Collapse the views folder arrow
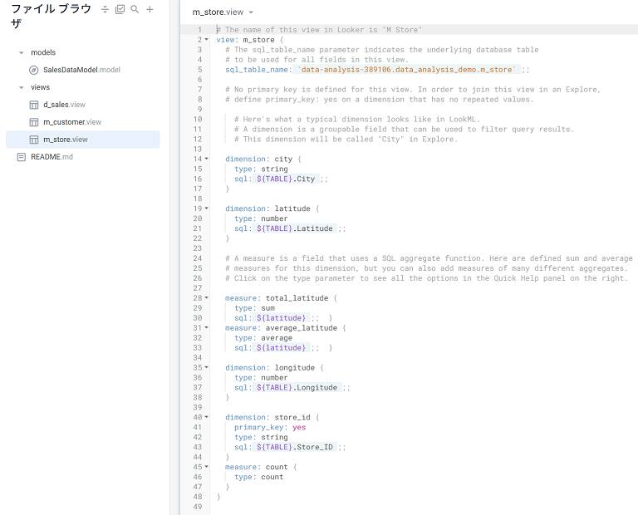Image resolution: width=638 pixels, height=515 pixels. click(x=21, y=87)
